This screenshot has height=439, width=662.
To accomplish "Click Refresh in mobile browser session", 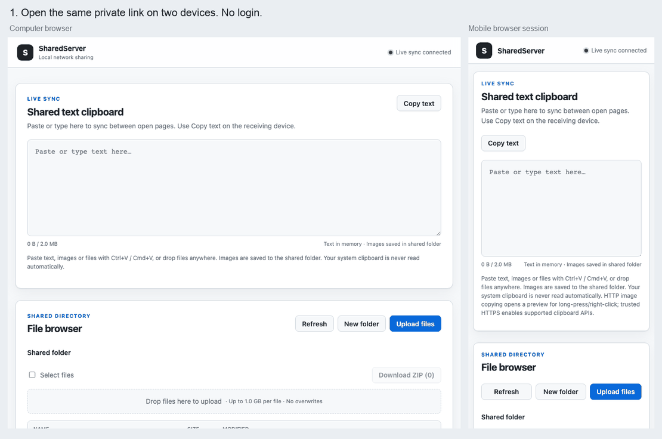I will 506,392.
